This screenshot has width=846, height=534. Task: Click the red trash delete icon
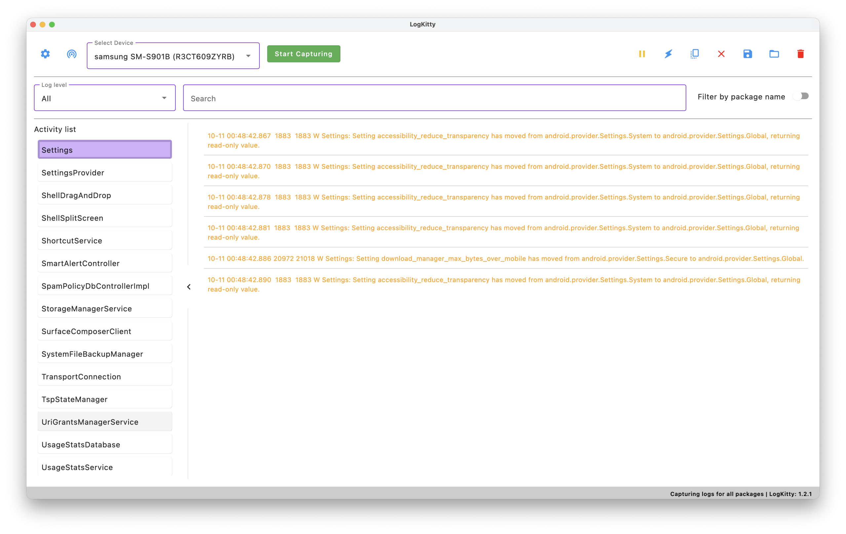pos(801,54)
